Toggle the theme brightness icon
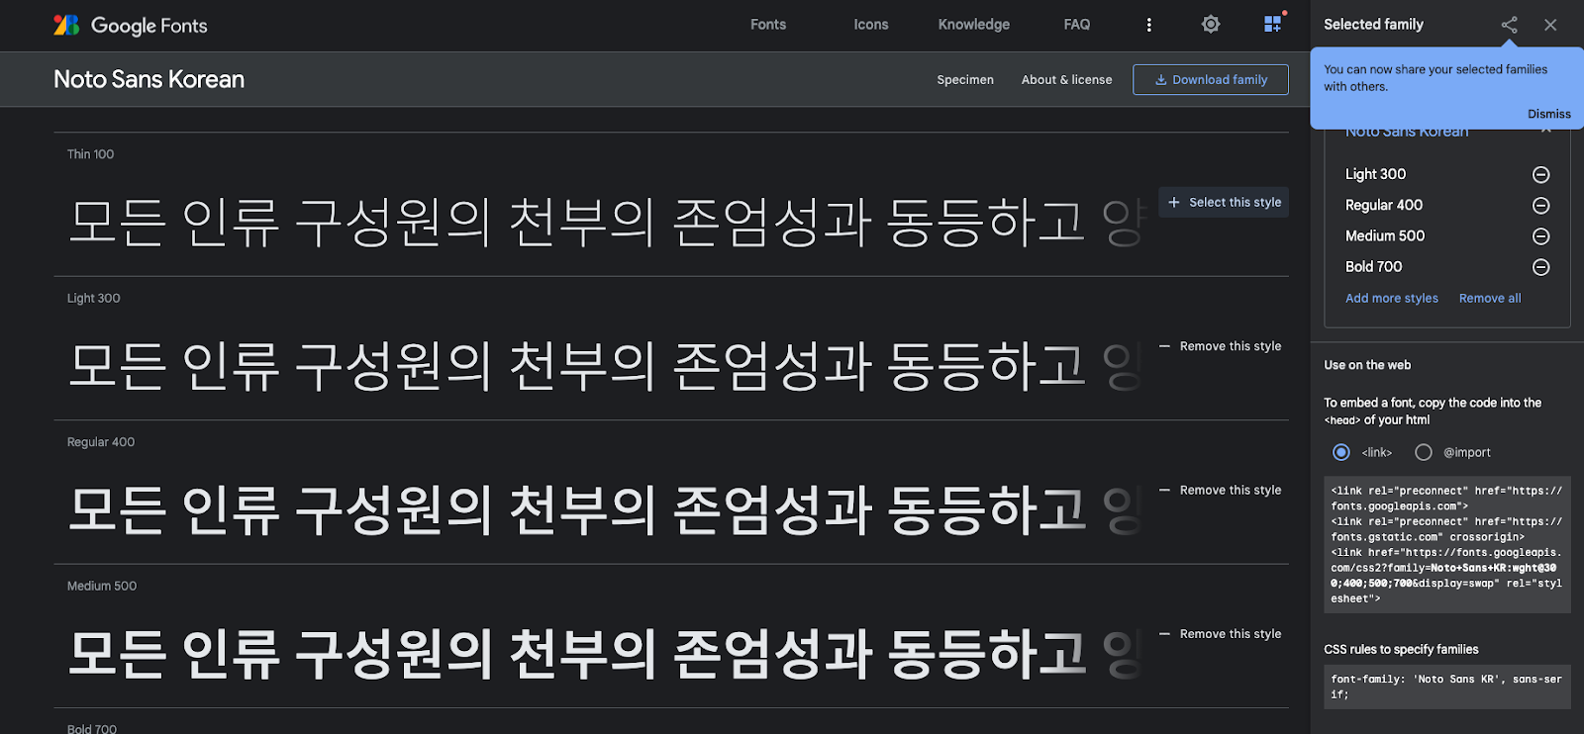 point(1210,25)
